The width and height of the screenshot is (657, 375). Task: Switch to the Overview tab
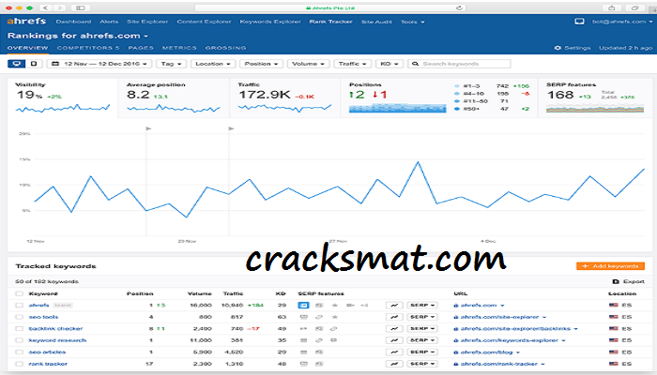coord(27,48)
